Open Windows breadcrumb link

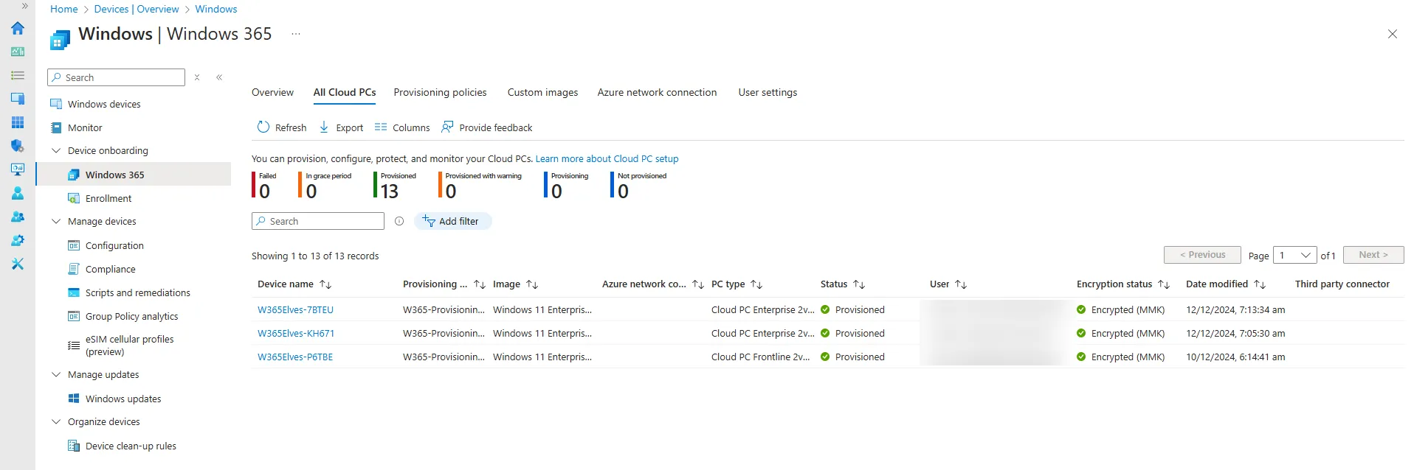point(216,9)
